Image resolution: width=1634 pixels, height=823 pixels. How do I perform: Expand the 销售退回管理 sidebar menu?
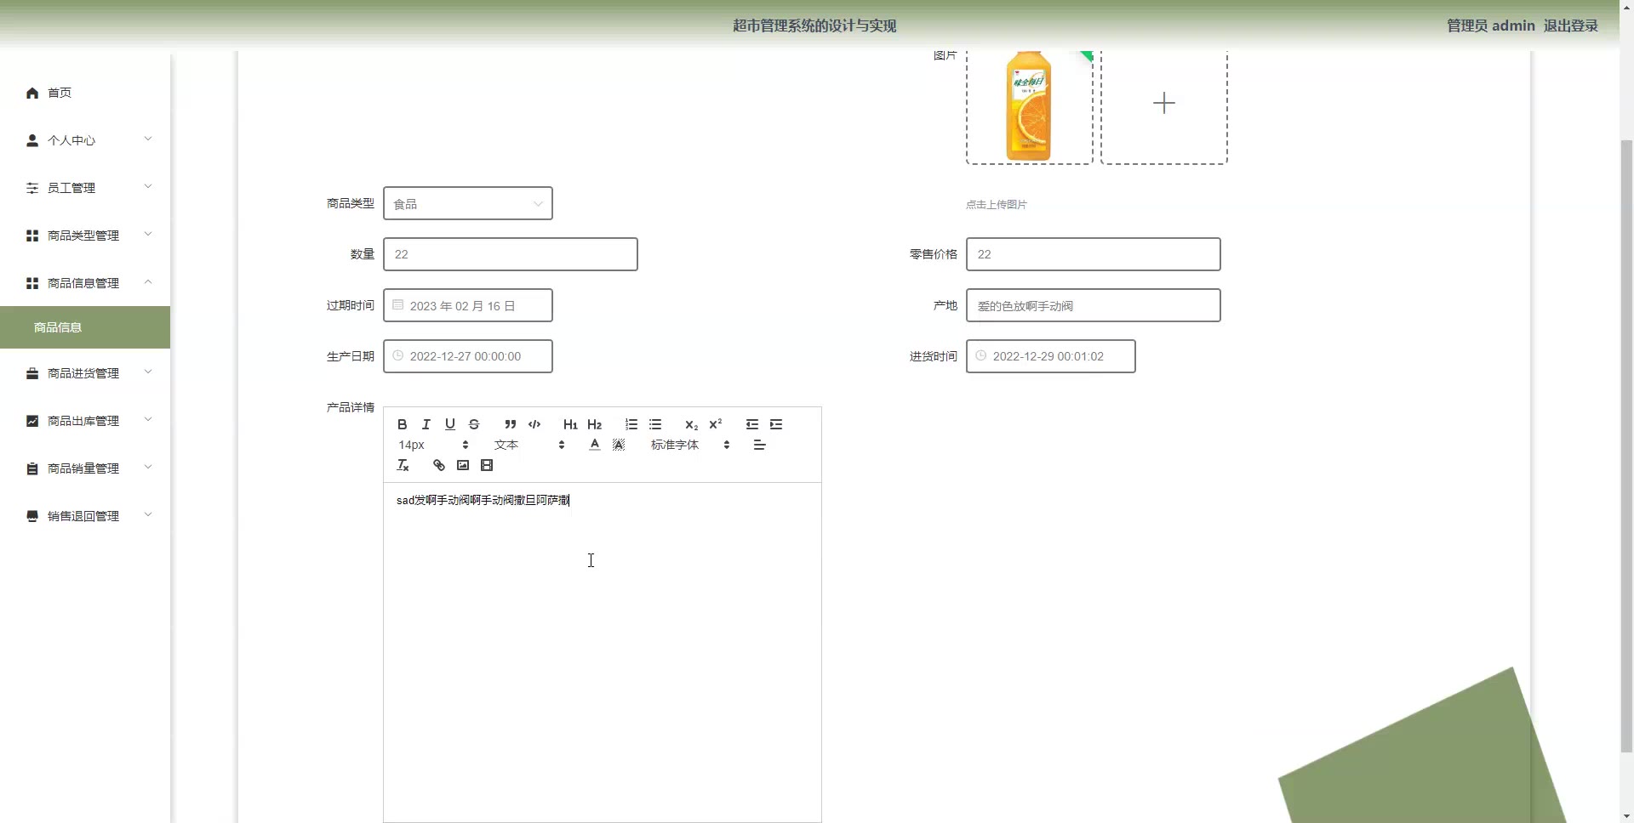click(85, 516)
